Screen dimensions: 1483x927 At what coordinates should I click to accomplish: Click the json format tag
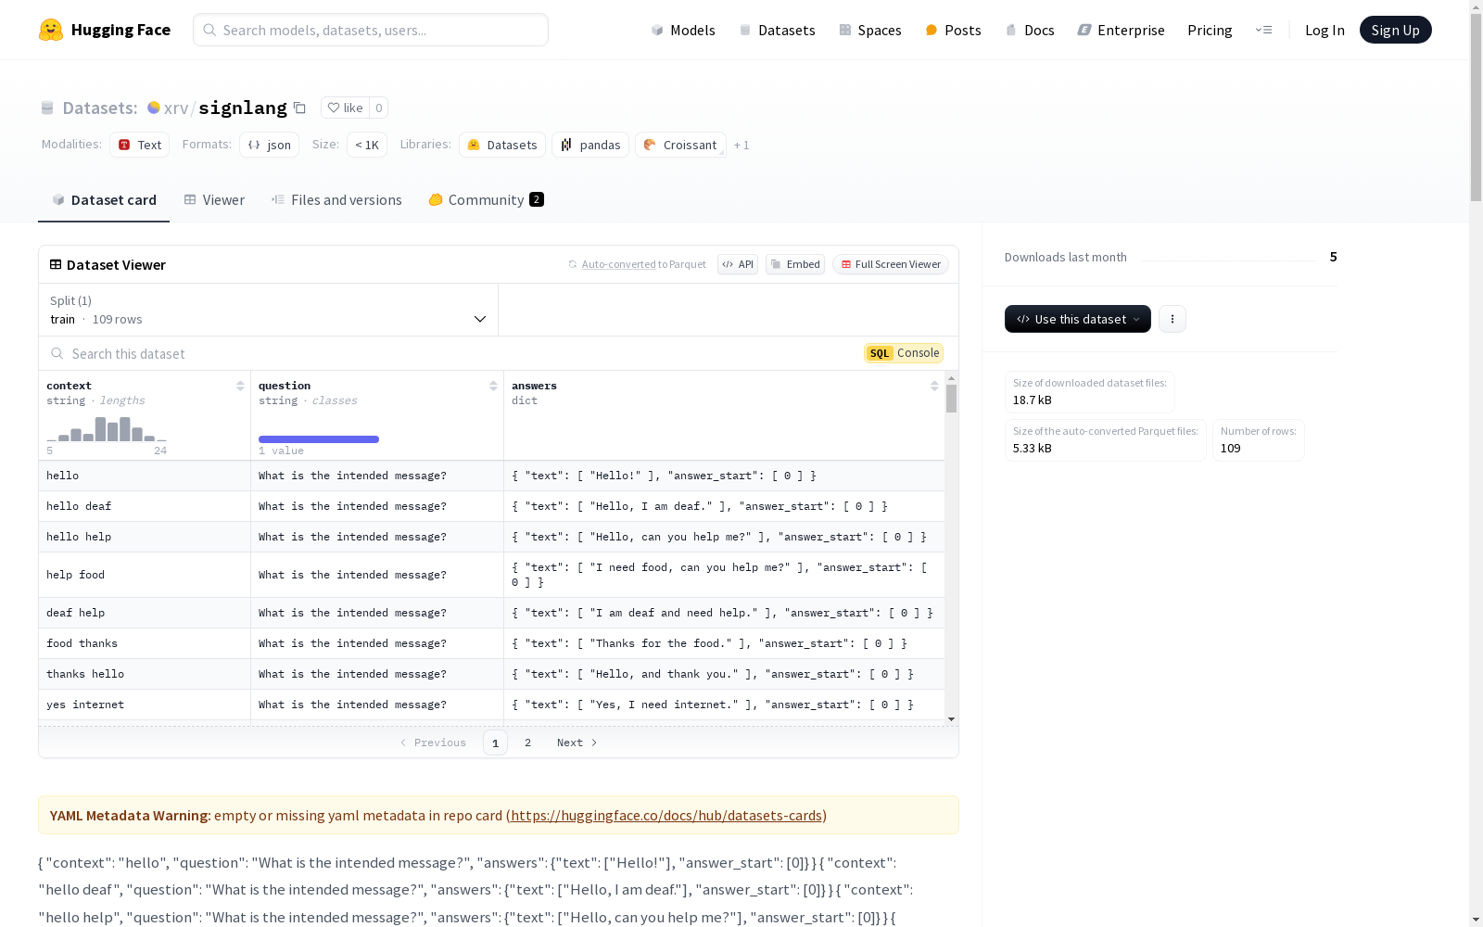click(x=269, y=145)
